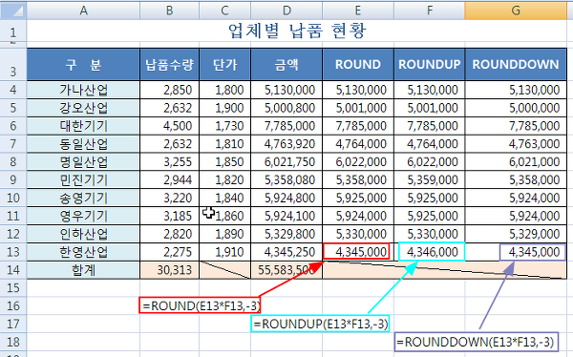Select the '가나산업' cell

tap(83, 90)
